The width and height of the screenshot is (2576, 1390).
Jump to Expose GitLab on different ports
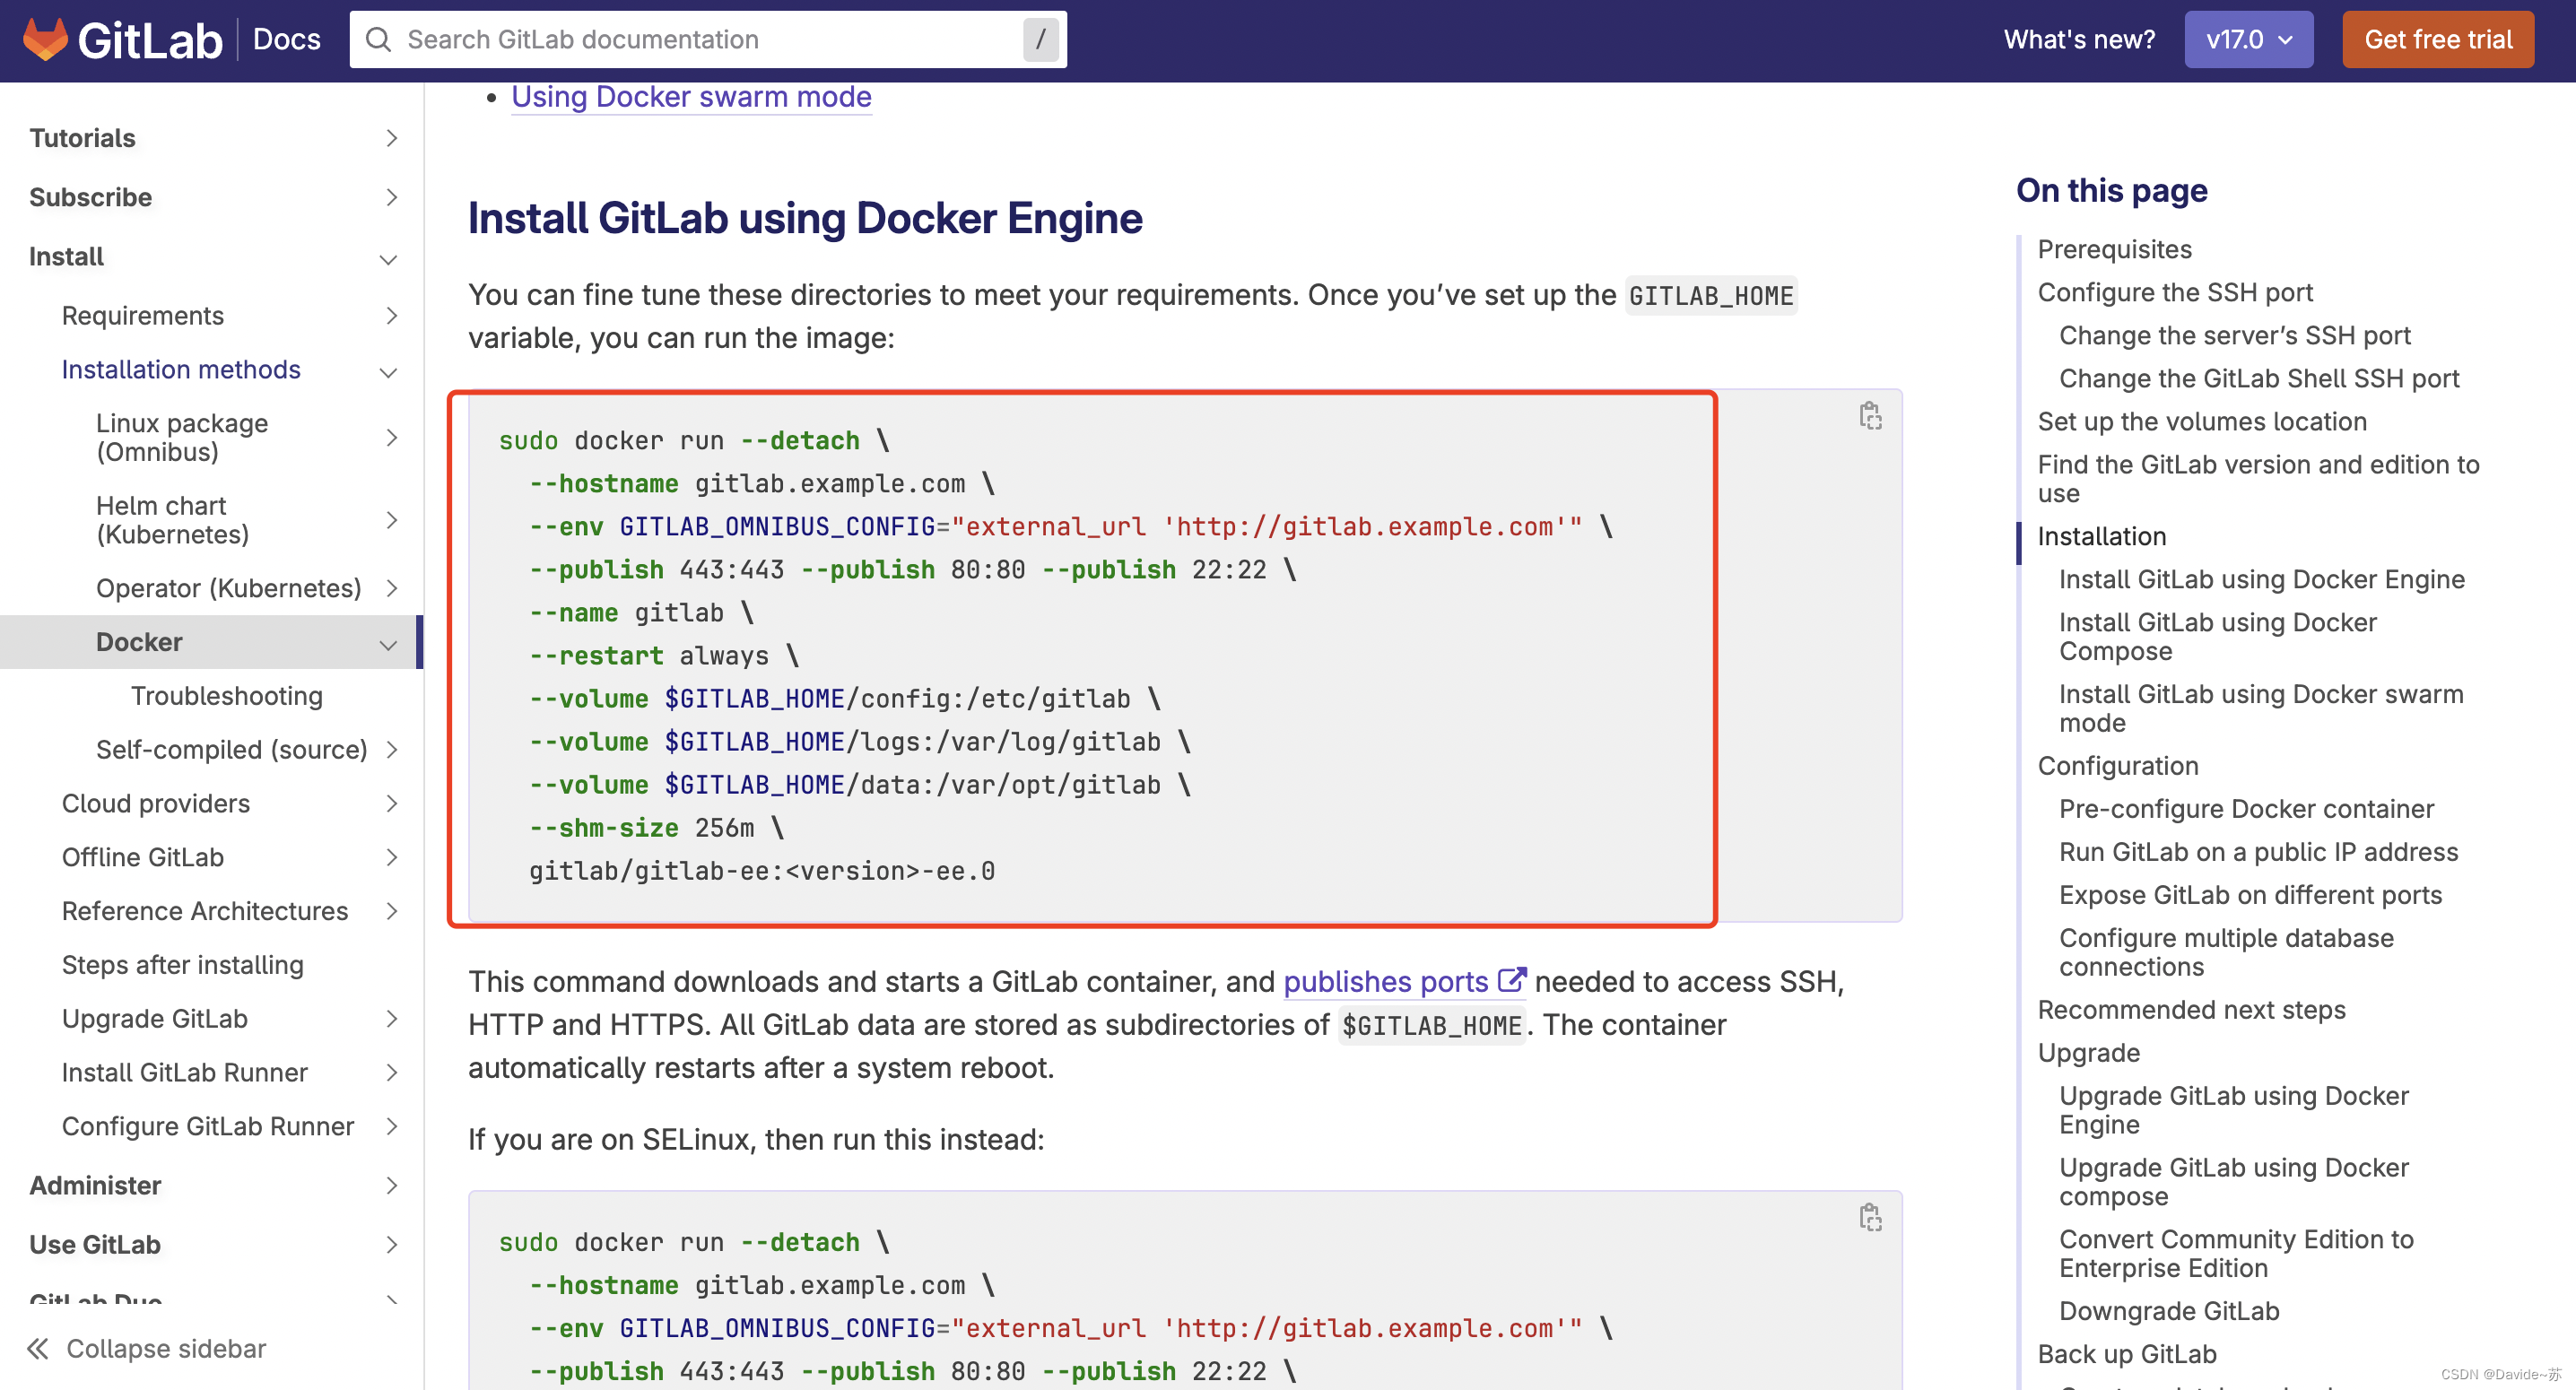click(x=2250, y=894)
